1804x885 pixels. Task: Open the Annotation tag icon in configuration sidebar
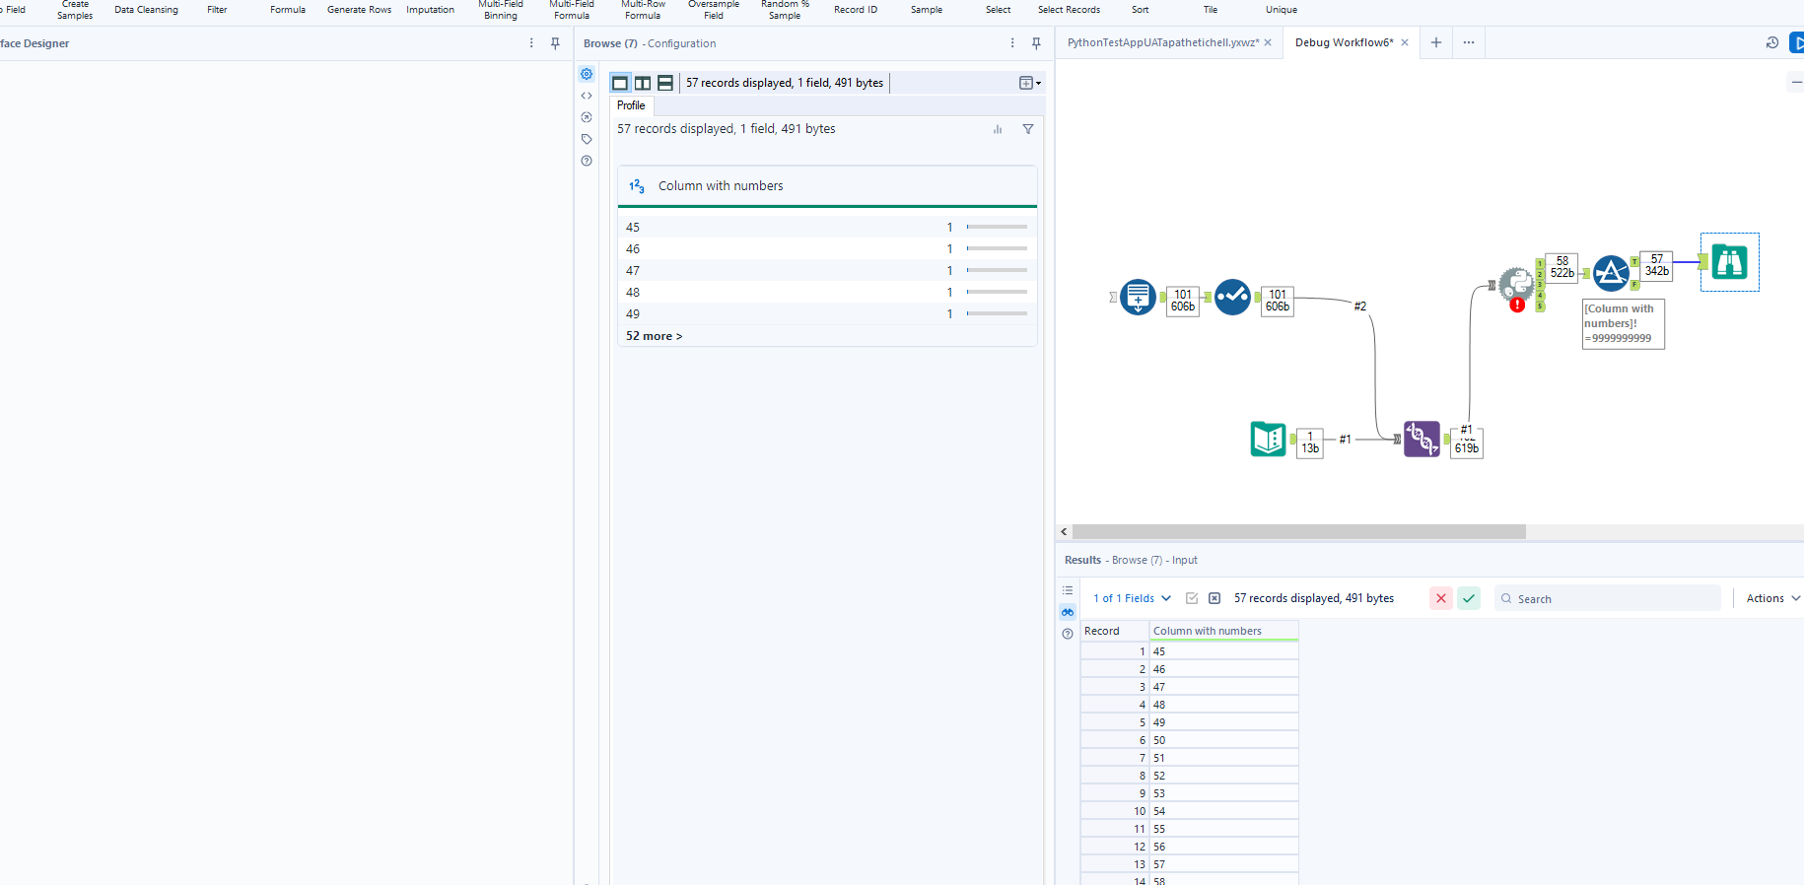(x=587, y=139)
